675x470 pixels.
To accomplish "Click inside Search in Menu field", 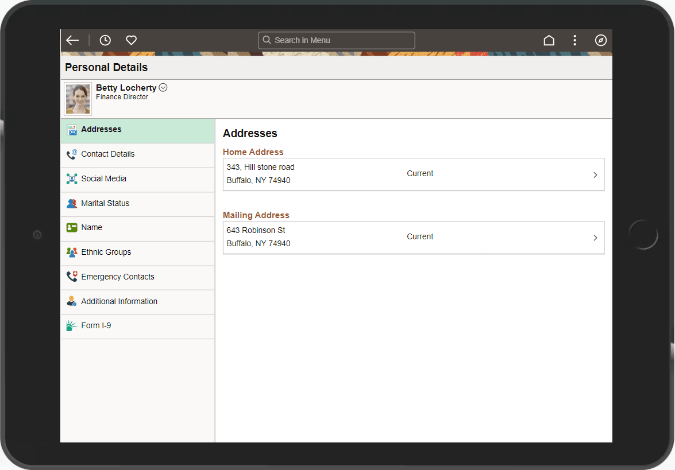I will (x=337, y=40).
